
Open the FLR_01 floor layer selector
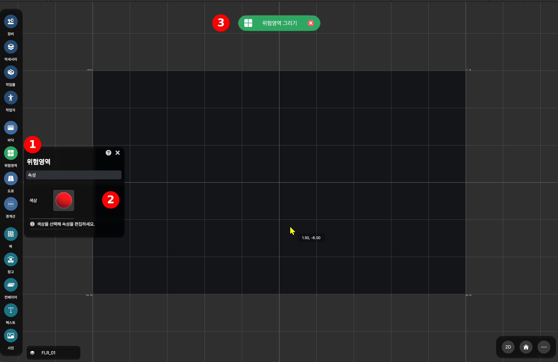(53, 353)
